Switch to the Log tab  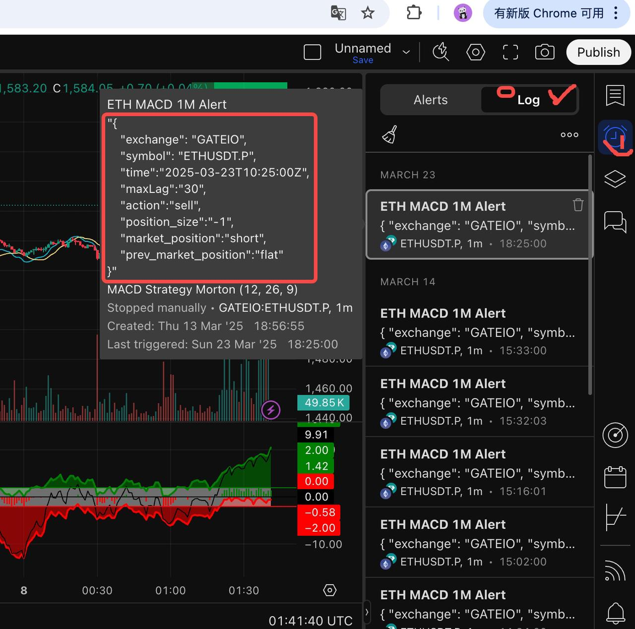click(x=528, y=100)
